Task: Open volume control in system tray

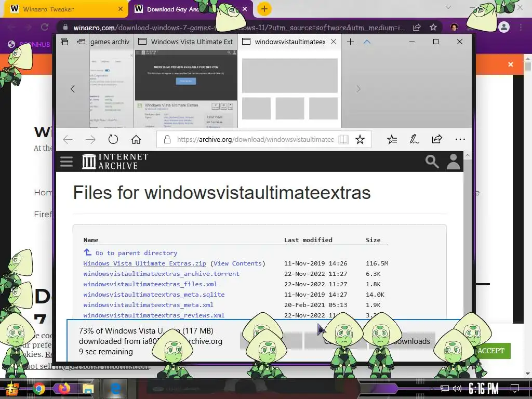Action: click(x=457, y=389)
